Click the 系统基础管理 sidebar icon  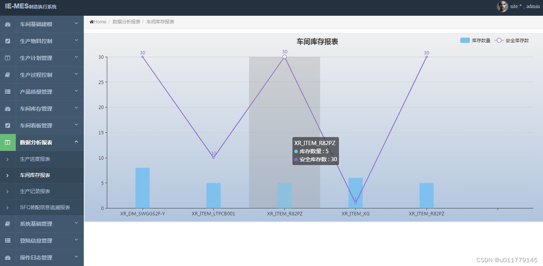8,224
